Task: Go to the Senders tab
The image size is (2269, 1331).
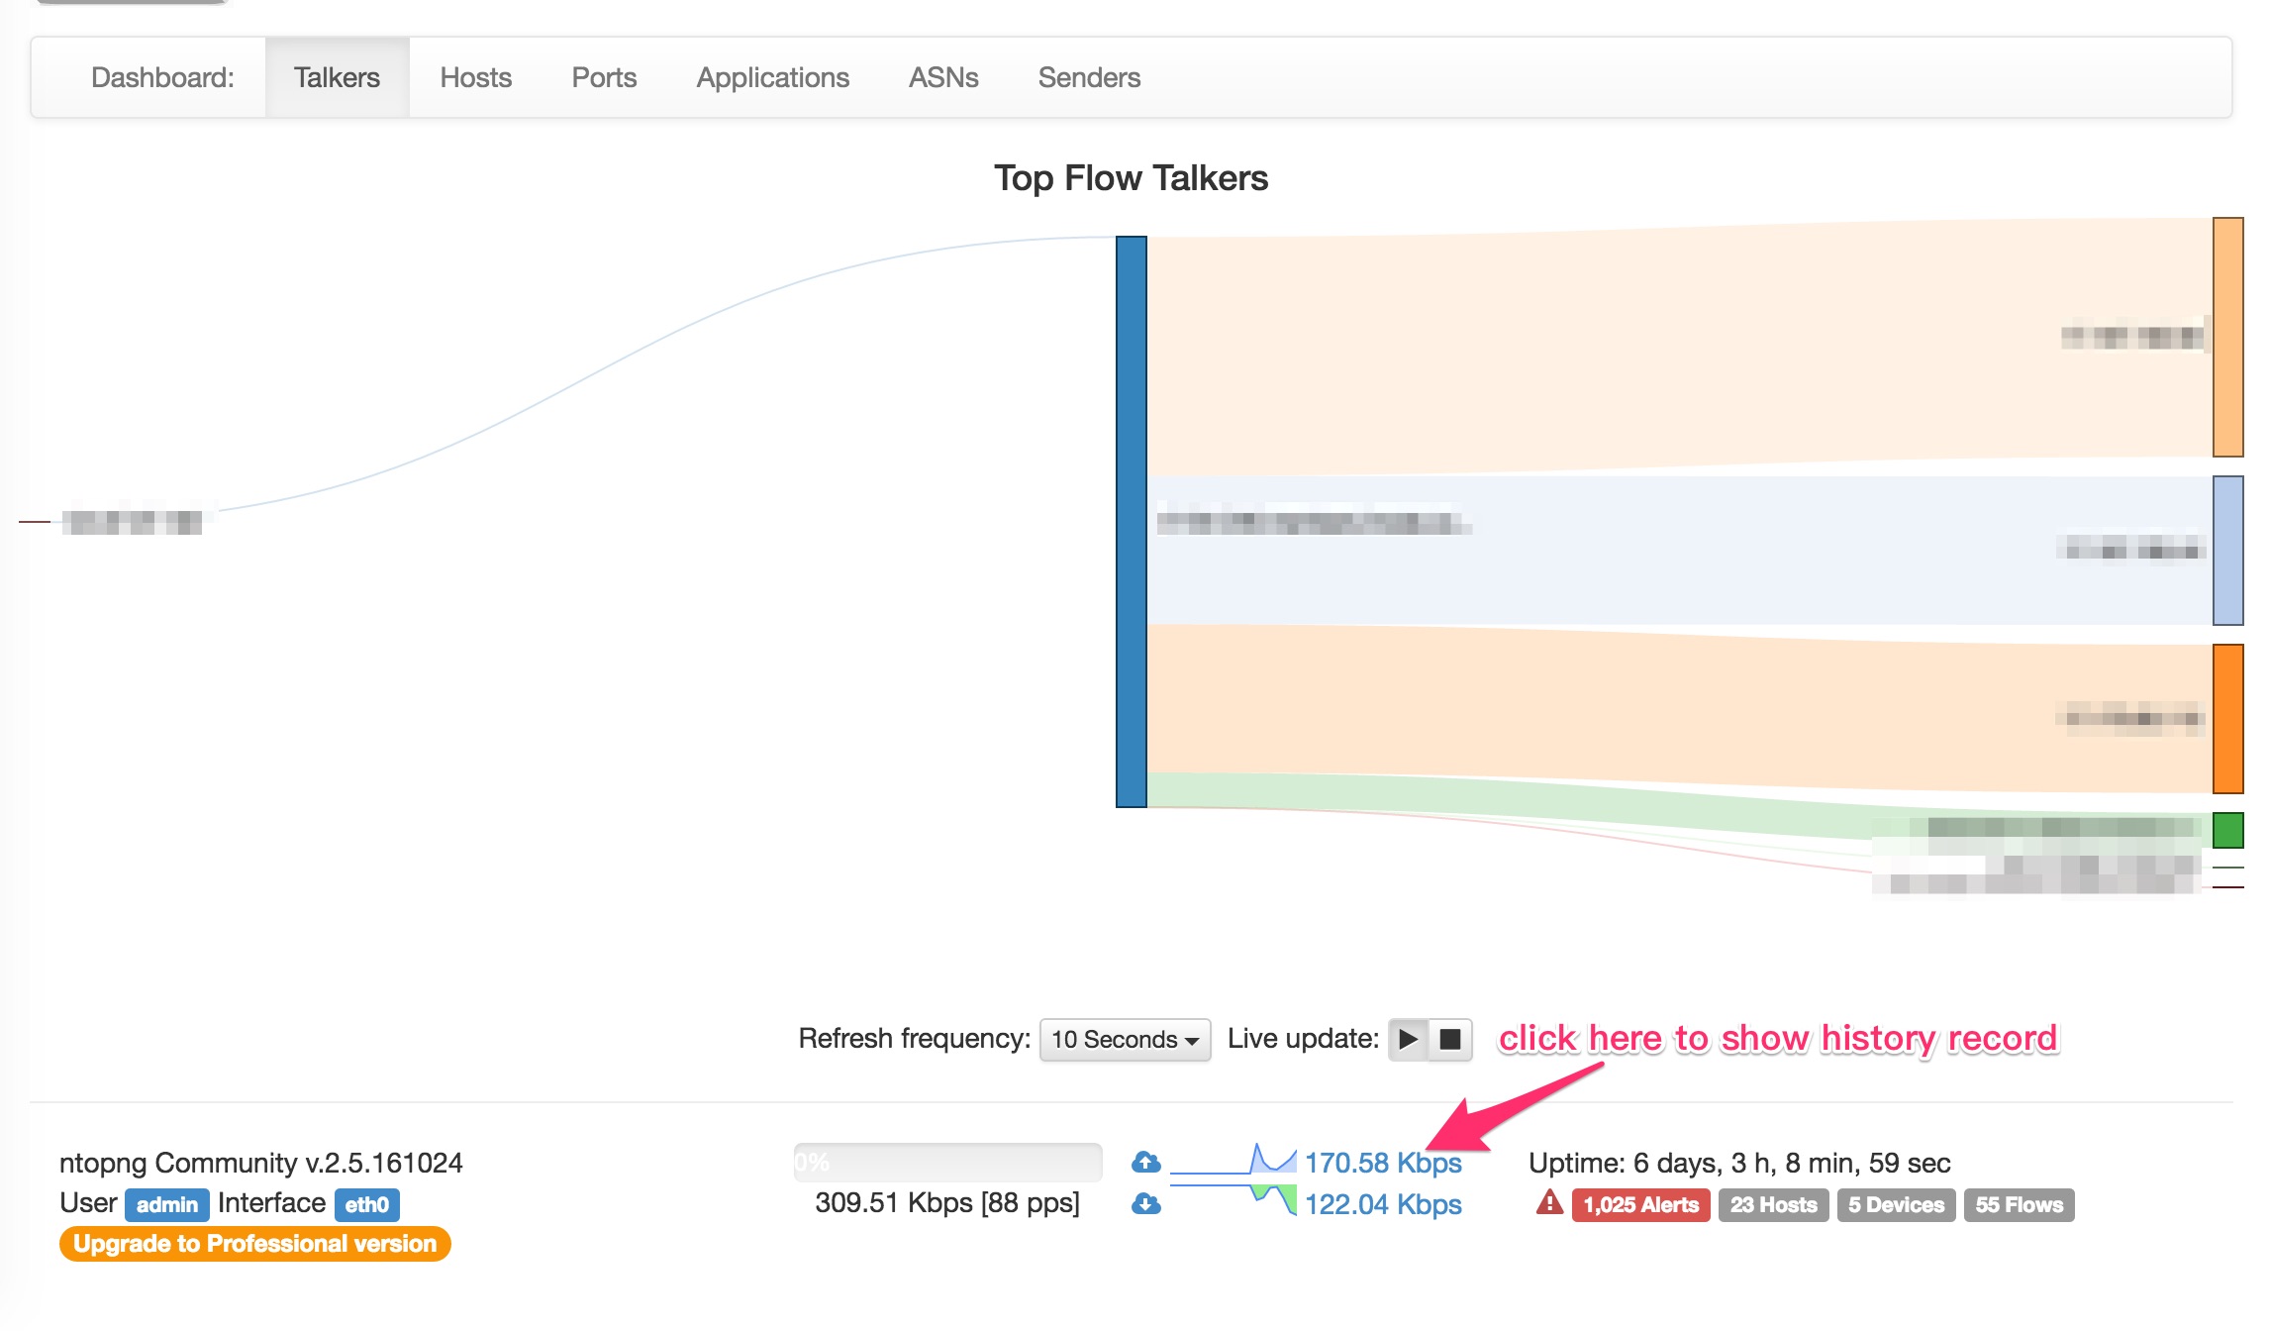Action: [x=1089, y=77]
